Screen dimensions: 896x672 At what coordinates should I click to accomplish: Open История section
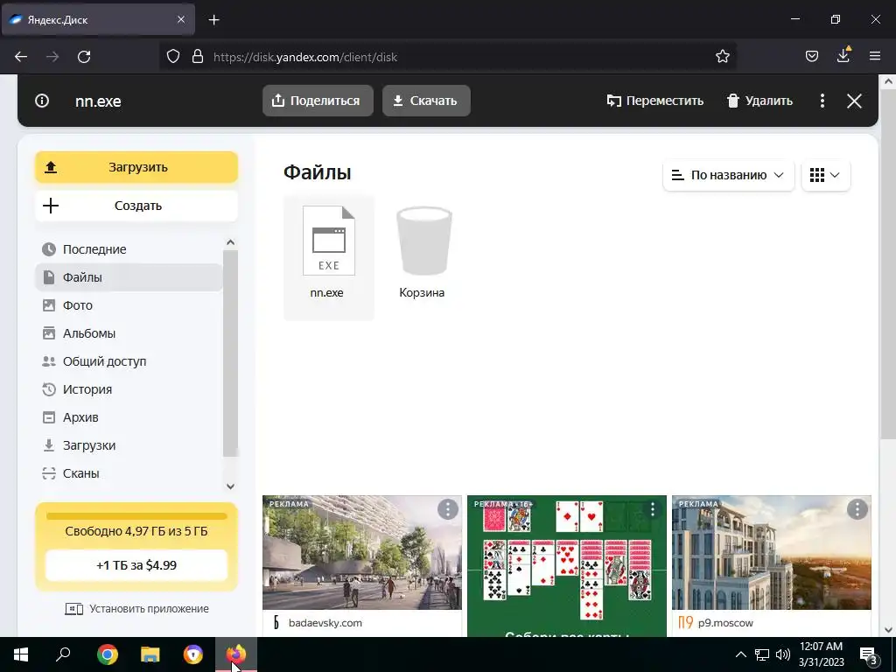pos(129,389)
